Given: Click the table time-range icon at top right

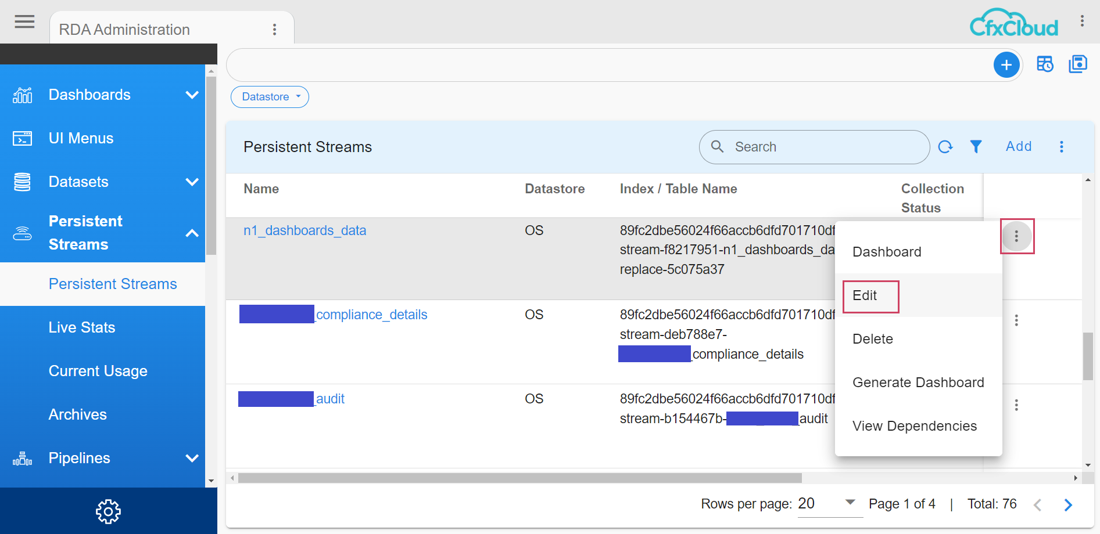Looking at the screenshot, I should point(1045,64).
